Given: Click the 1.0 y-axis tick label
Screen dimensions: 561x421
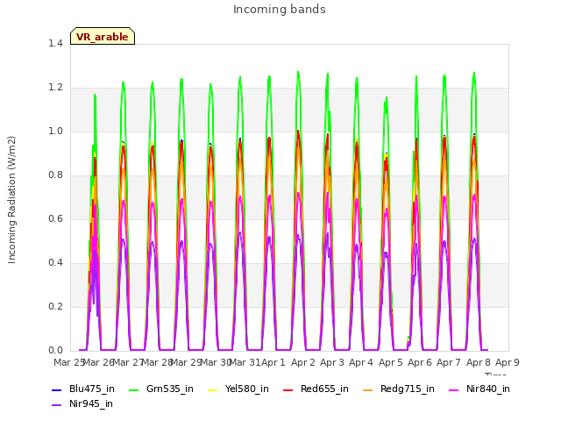Looking at the screenshot, I should click(55, 131).
